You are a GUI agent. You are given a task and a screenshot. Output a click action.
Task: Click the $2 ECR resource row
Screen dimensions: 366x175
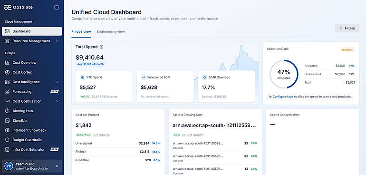click(215, 158)
